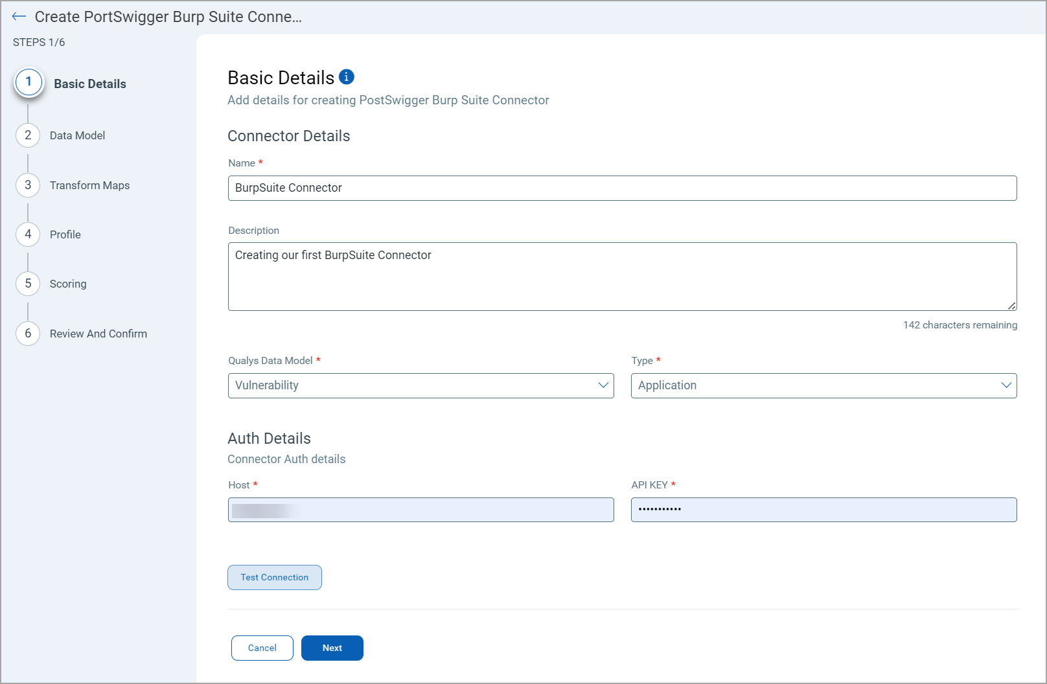The width and height of the screenshot is (1047, 684).
Task: Focus the connector Name input field
Action: pos(622,188)
